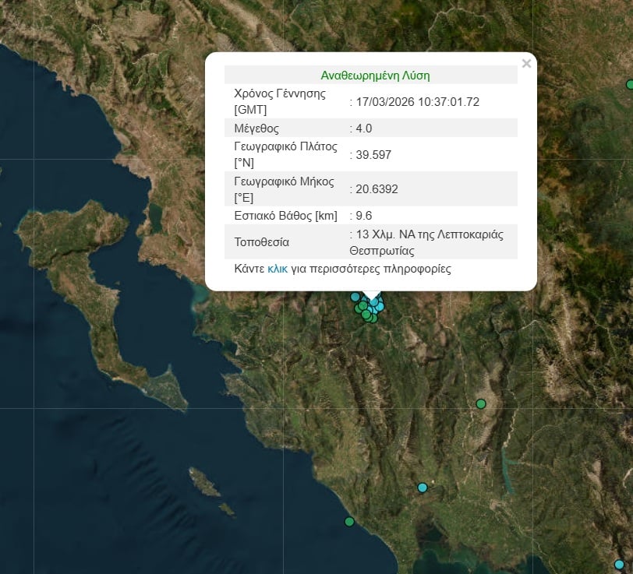633x574 pixels.
Task: Select the leftmost cyan marker in the cluster
Action: tap(355, 297)
